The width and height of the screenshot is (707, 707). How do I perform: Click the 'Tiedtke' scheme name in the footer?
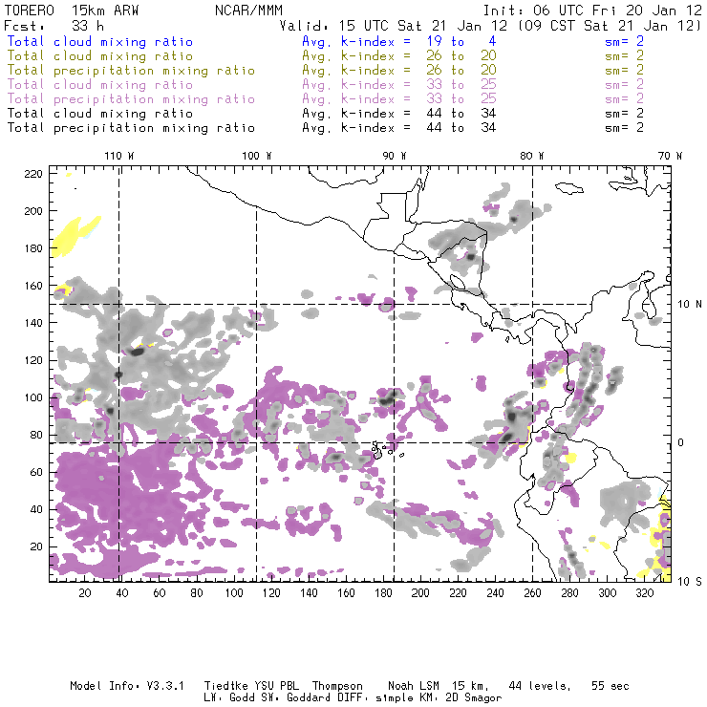point(225,686)
